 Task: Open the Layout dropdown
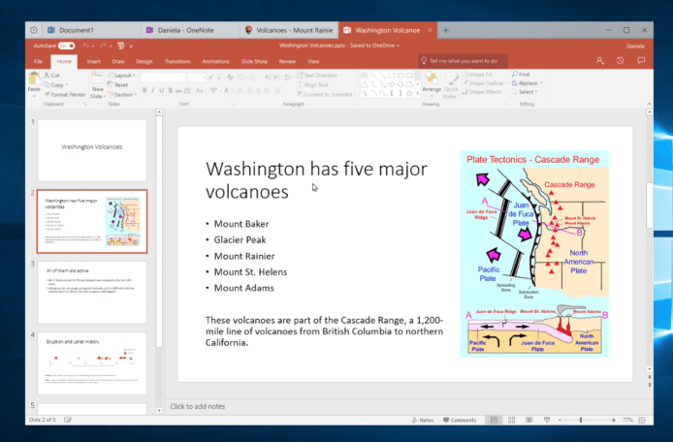click(122, 75)
